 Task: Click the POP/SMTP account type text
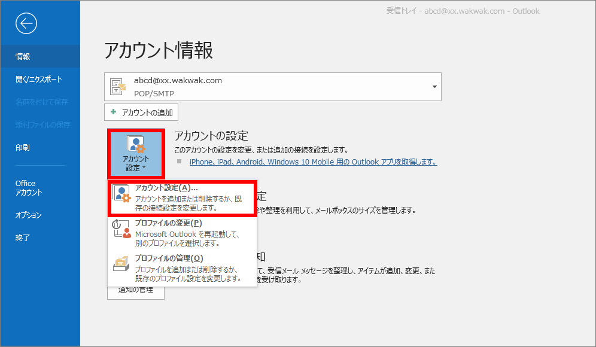[x=154, y=93]
